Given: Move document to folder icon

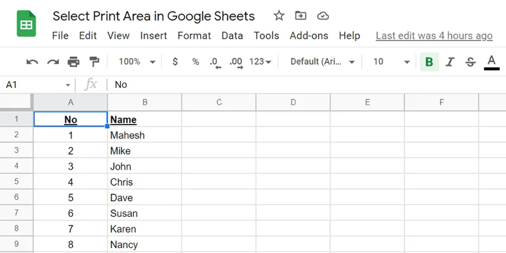Looking at the screenshot, I should (x=300, y=15).
